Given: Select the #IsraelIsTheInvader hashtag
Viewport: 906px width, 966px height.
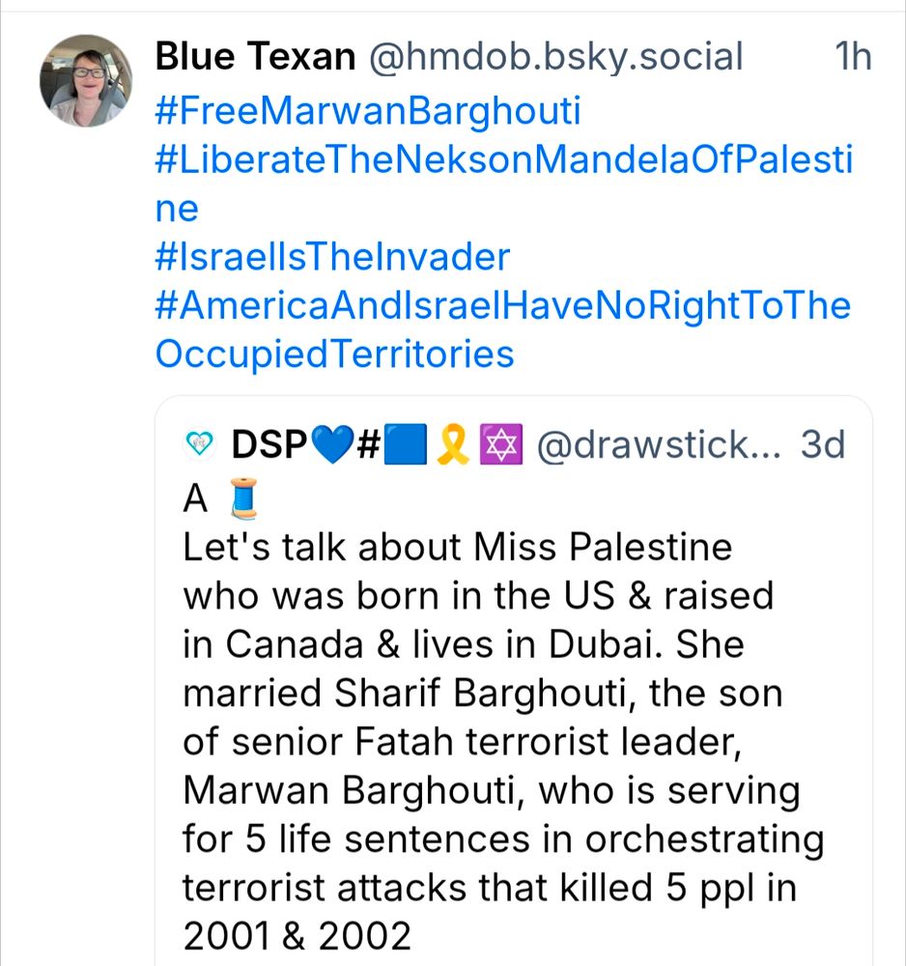Looking at the screenshot, I should pyautogui.click(x=331, y=258).
